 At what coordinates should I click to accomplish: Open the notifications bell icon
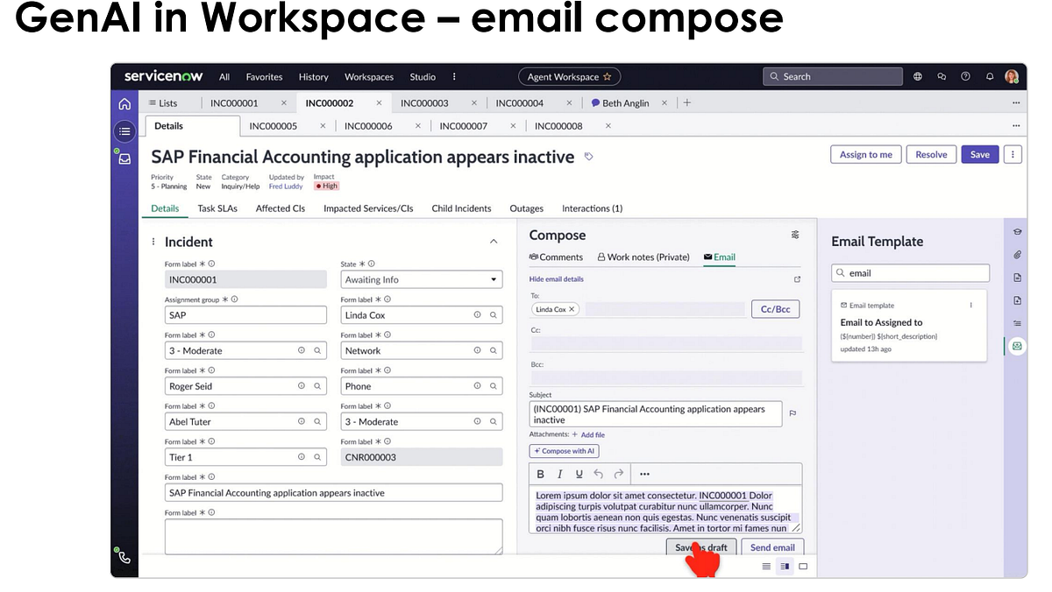coord(989,76)
